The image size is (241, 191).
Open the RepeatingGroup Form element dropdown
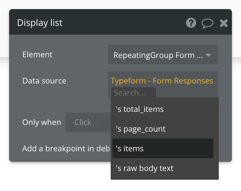pyautogui.click(x=158, y=55)
